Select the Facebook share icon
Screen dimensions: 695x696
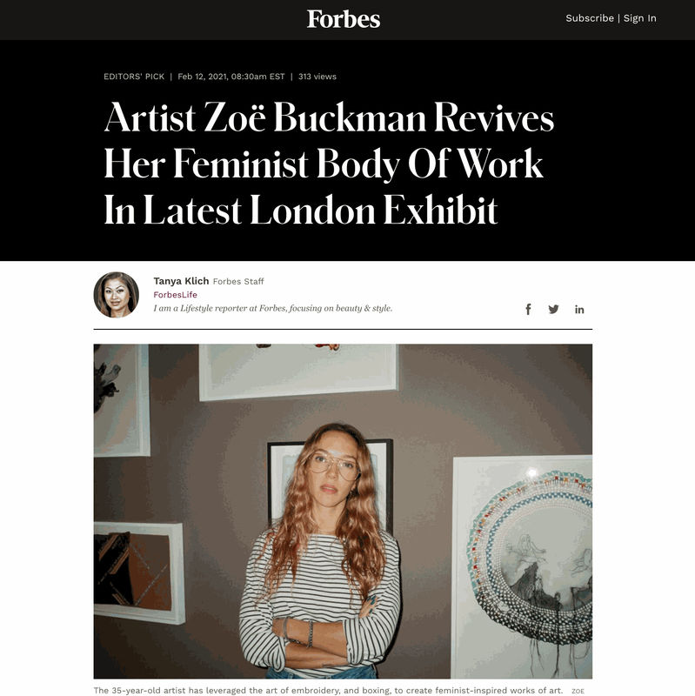528,308
